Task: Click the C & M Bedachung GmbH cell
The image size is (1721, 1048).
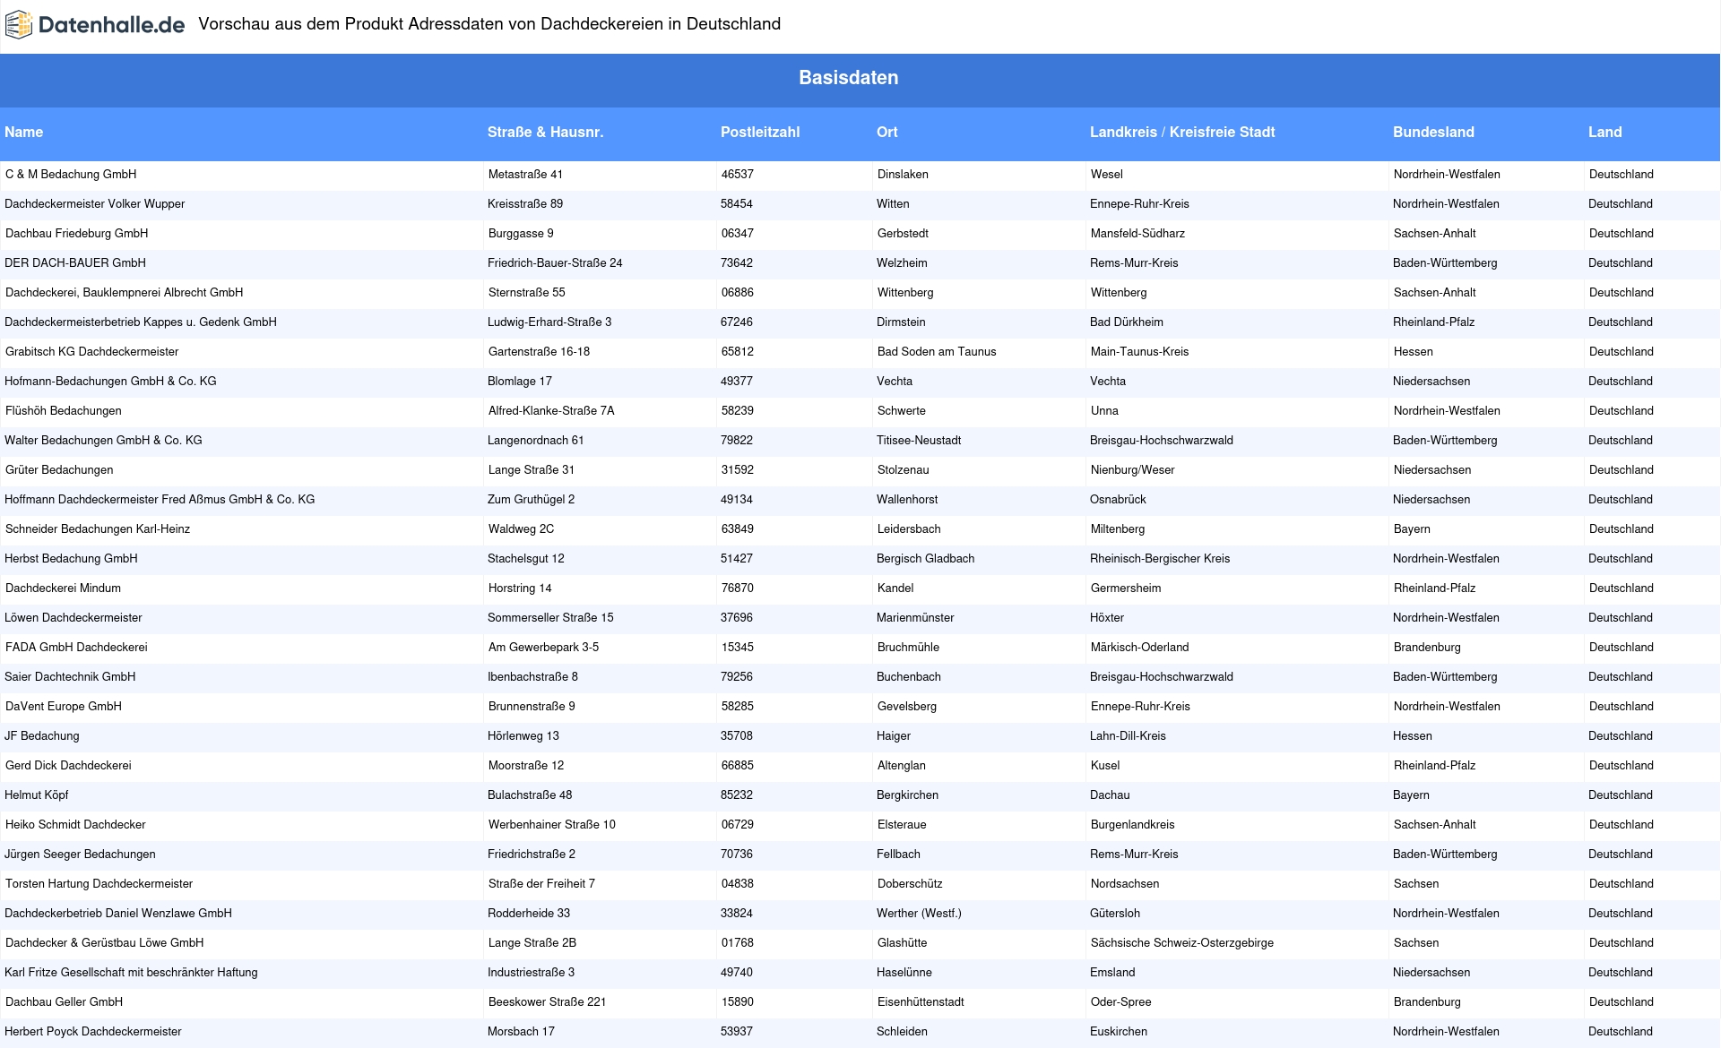Action: [x=71, y=175]
